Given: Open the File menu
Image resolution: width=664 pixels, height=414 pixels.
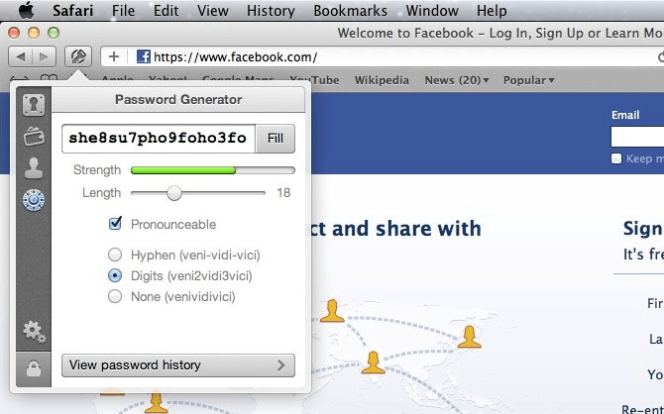Looking at the screenshot, I should coord(123,10).
